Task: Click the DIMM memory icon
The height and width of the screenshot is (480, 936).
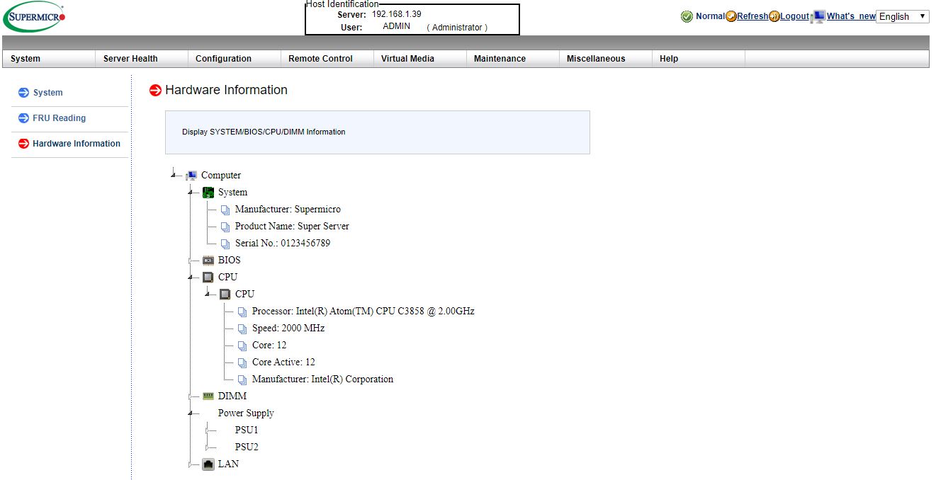Action: tap(208, 396)
